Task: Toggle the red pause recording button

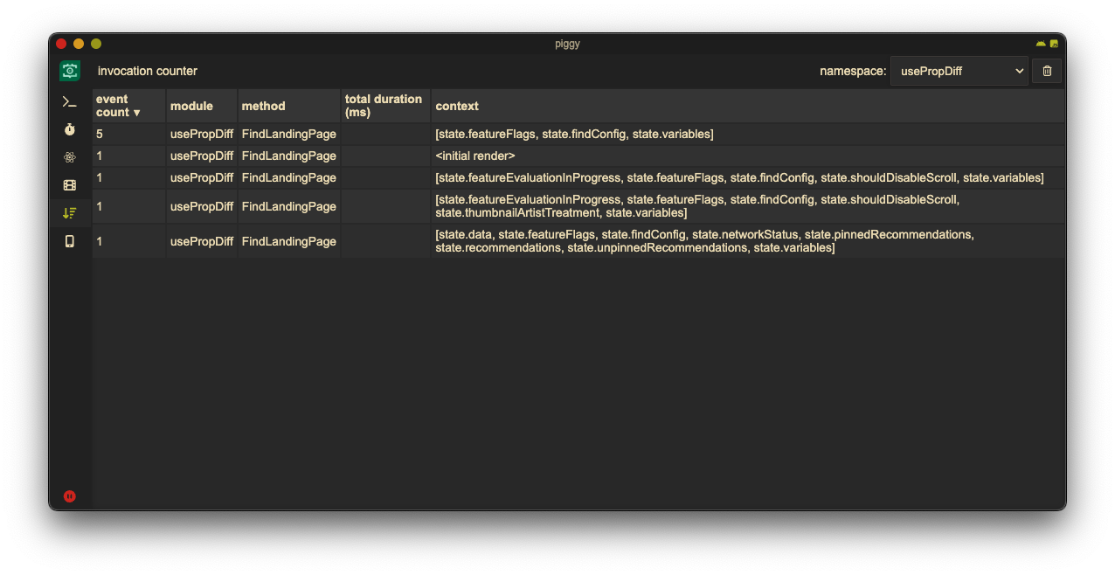Action: (x=70, y=496)
